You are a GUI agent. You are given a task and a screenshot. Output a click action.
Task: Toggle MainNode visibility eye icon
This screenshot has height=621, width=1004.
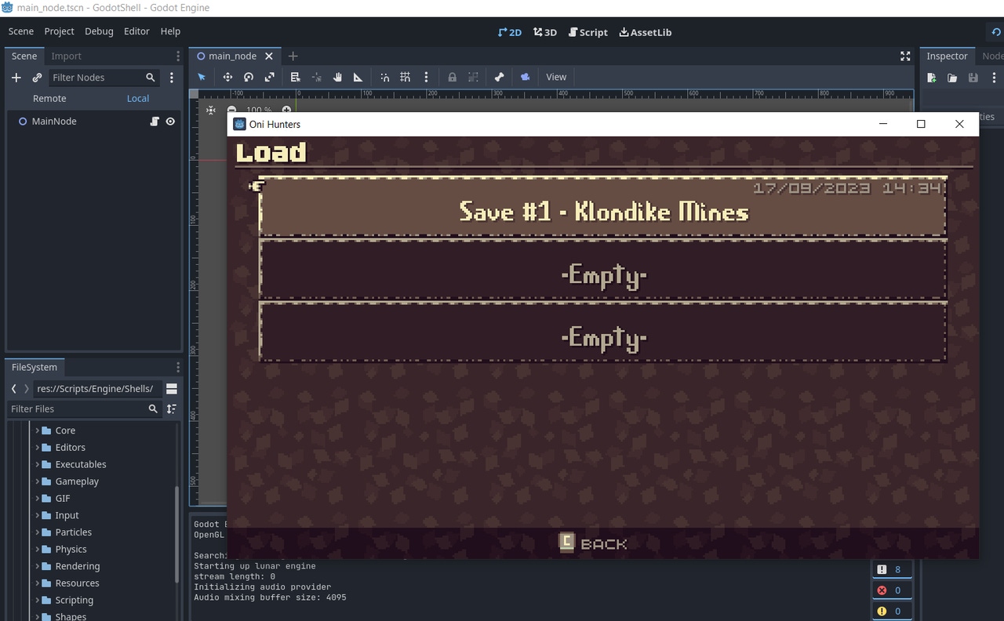click(170, 122)
